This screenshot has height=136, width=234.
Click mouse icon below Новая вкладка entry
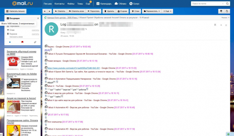(46, 64)
